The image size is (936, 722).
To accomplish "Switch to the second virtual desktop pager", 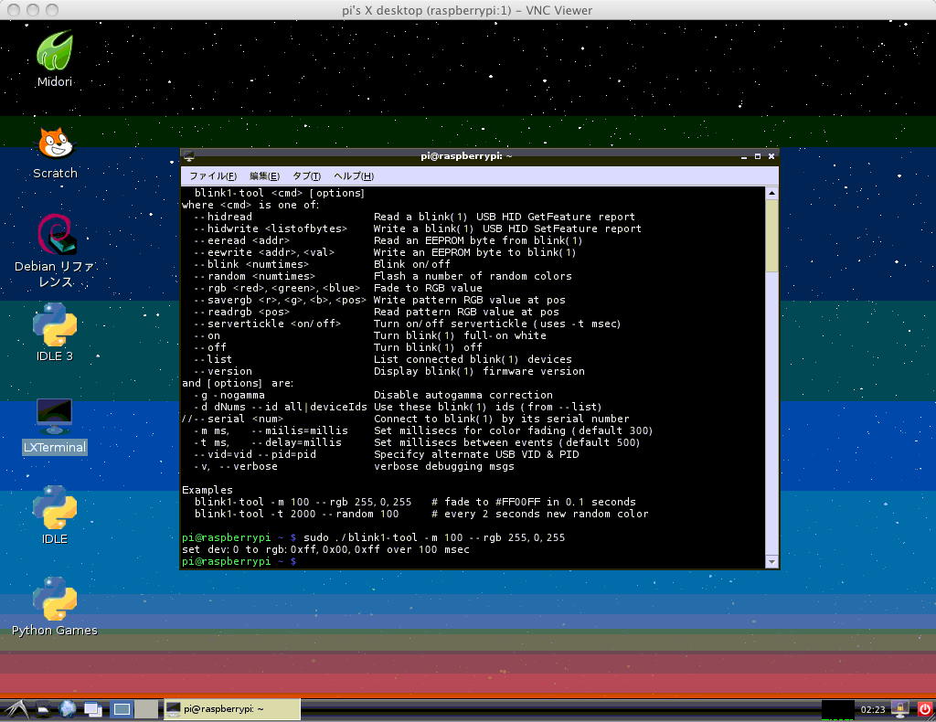I will click(x=145, y=708).
